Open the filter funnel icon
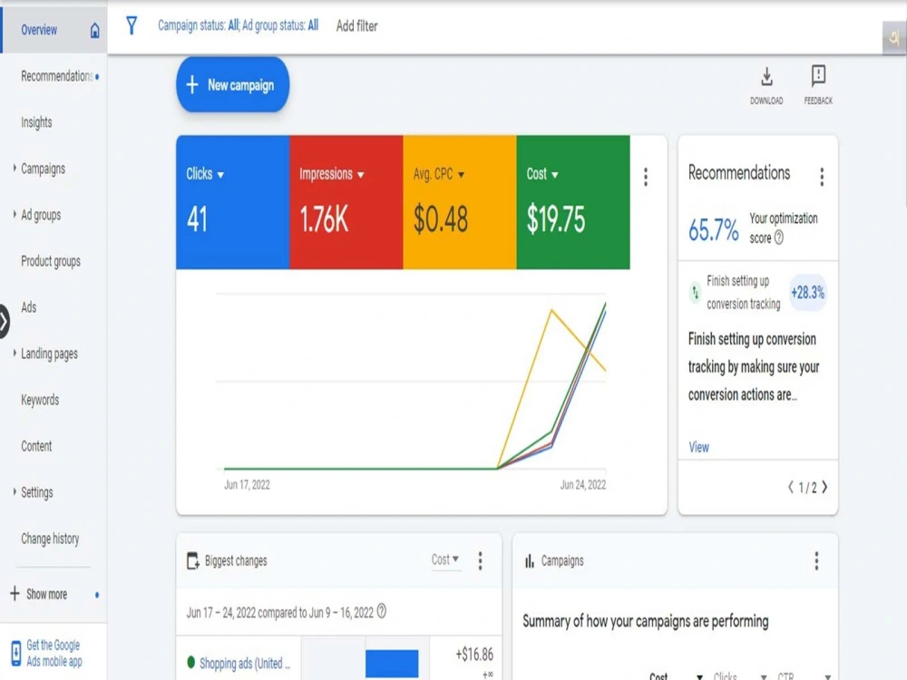The height and width of the screenshot is (680, 907). pyautogui.click(x=132, y=25)
